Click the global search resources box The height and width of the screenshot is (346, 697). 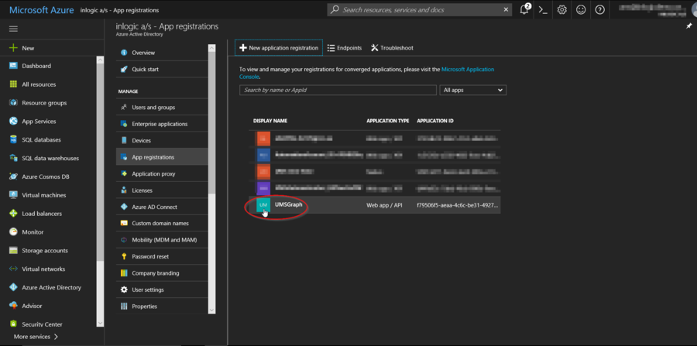tap(420, 10)
